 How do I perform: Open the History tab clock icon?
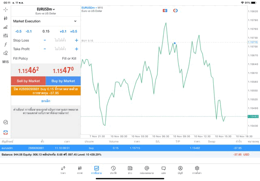(113, 170)
